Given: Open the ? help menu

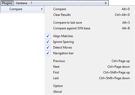Looking at the screenshot, I should pos(31,3).
